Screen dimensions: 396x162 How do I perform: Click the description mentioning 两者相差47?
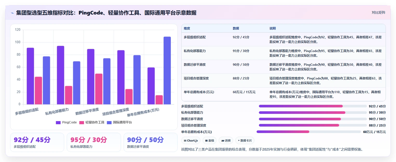pos(326,39)
